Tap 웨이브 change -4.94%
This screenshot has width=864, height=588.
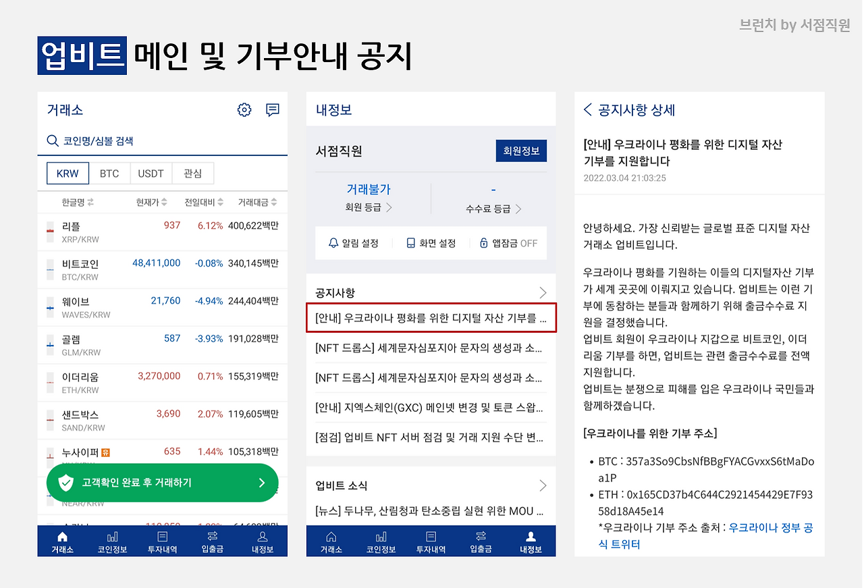pyautogui.click(x=209, y=301)
